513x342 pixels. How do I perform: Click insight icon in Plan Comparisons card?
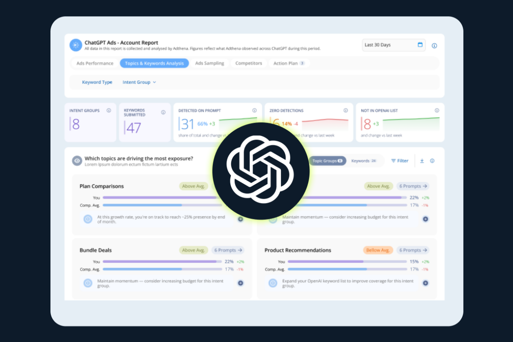[x=88, y=219]
